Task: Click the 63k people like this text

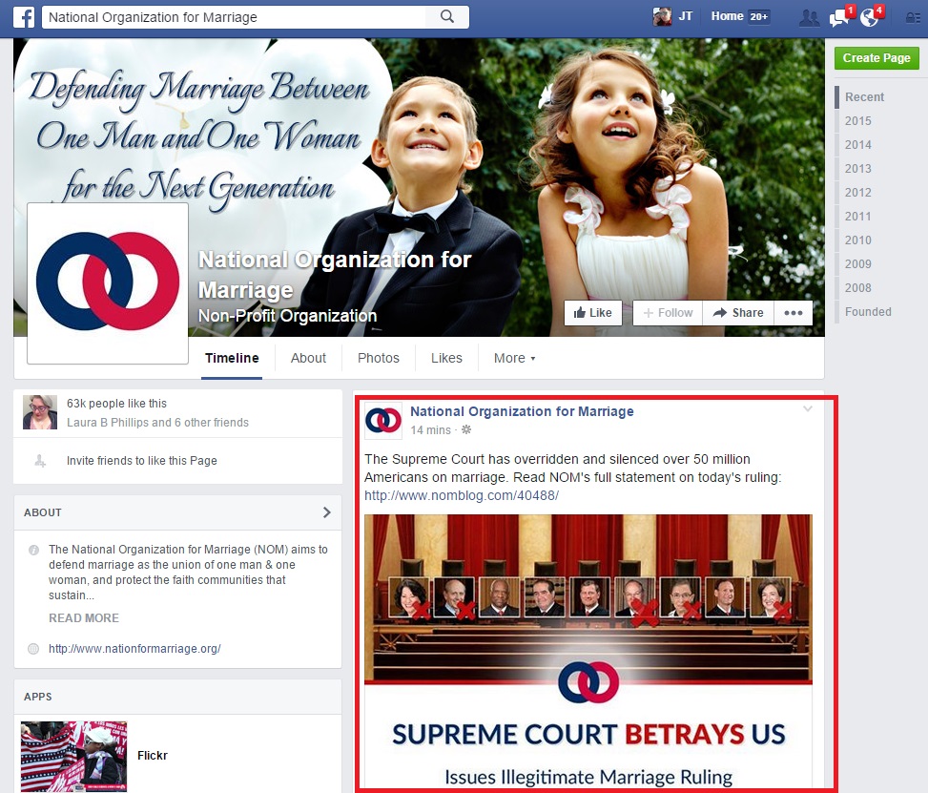Action: pos(116,404)
